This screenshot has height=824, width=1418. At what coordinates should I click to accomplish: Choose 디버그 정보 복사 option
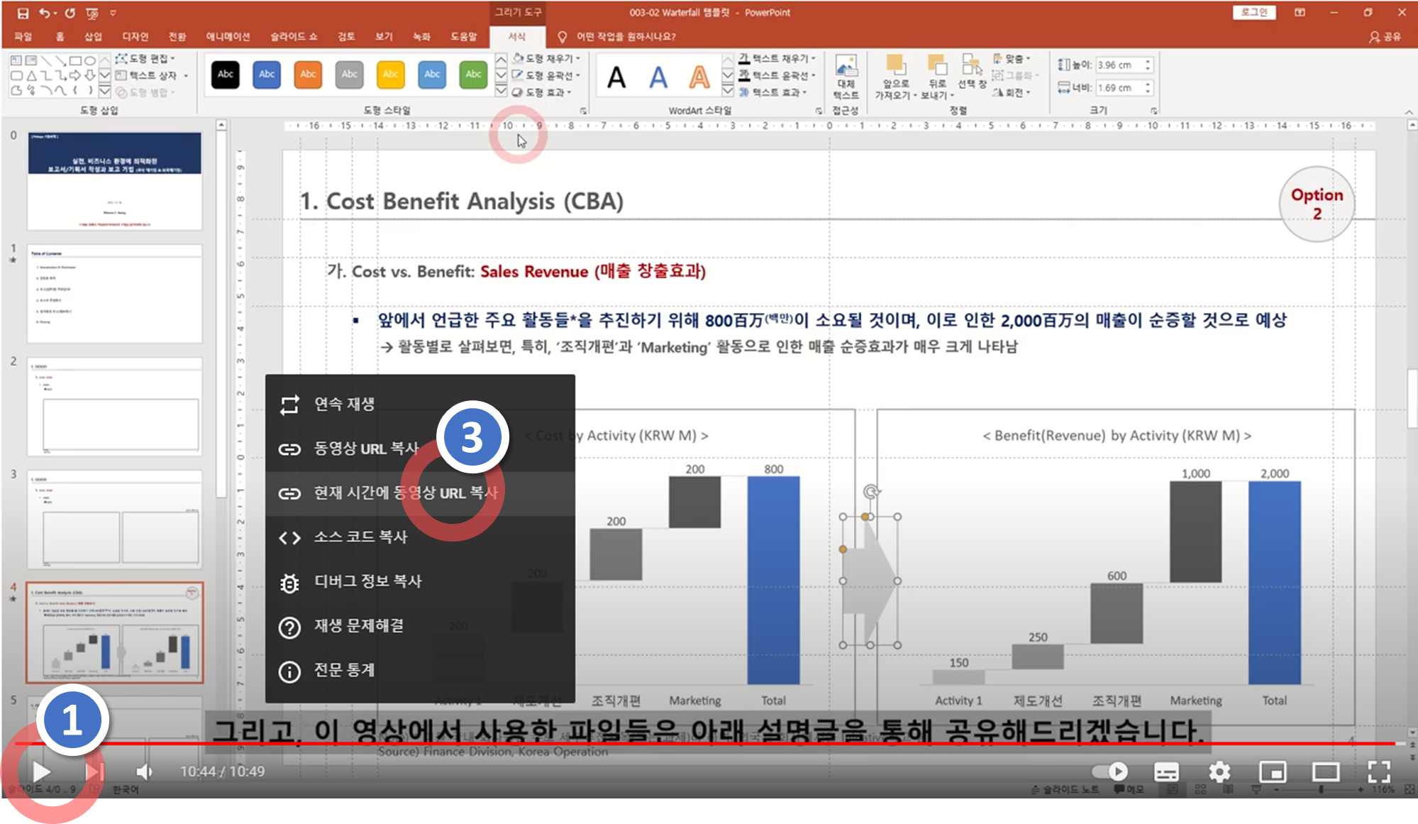click(x=420, y=582)
